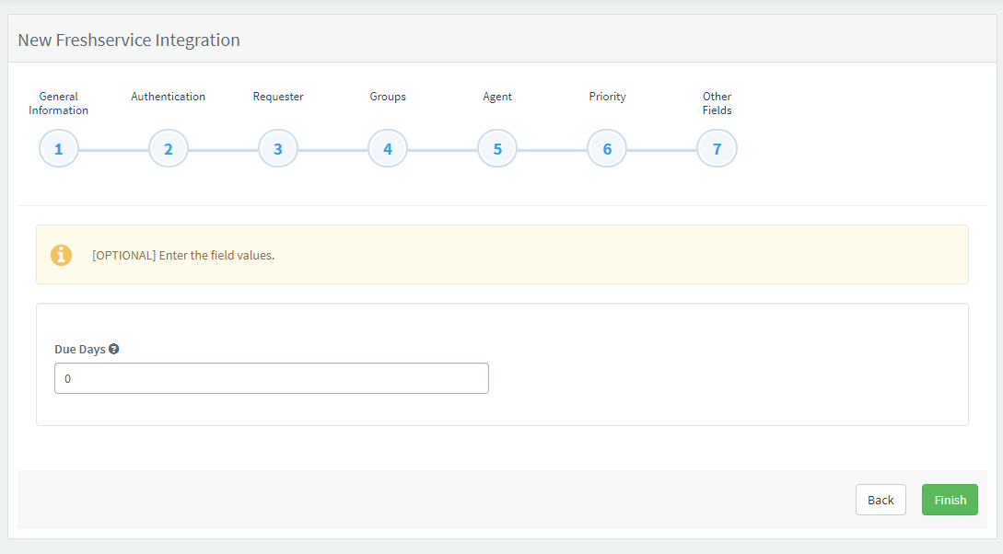
Task: Select step 7 Other Fields circle
Action: pos(717,149)
